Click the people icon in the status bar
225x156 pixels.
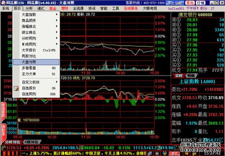[164, 154]
